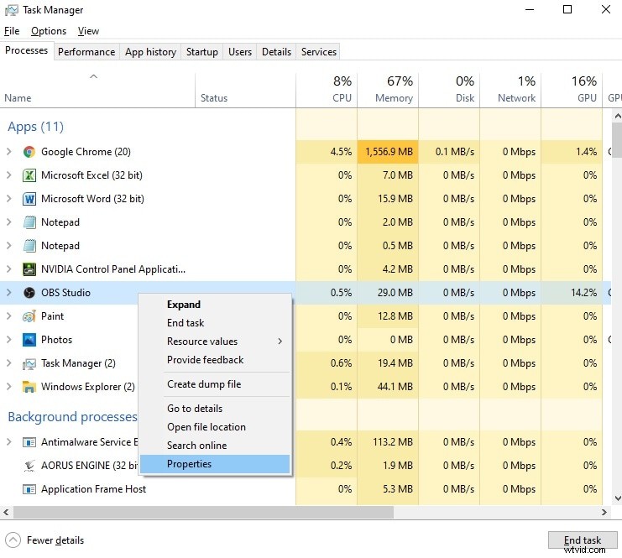This screenshot has height=558, width=622.
Task: Click the Fewer details arrow icon
Action: pos(13,540)
